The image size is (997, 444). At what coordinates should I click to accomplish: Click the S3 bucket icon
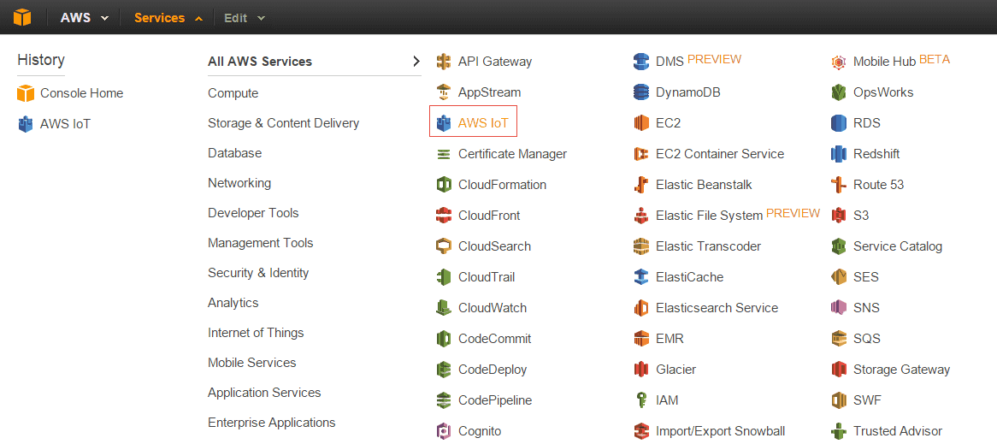[x=840, y=215]
